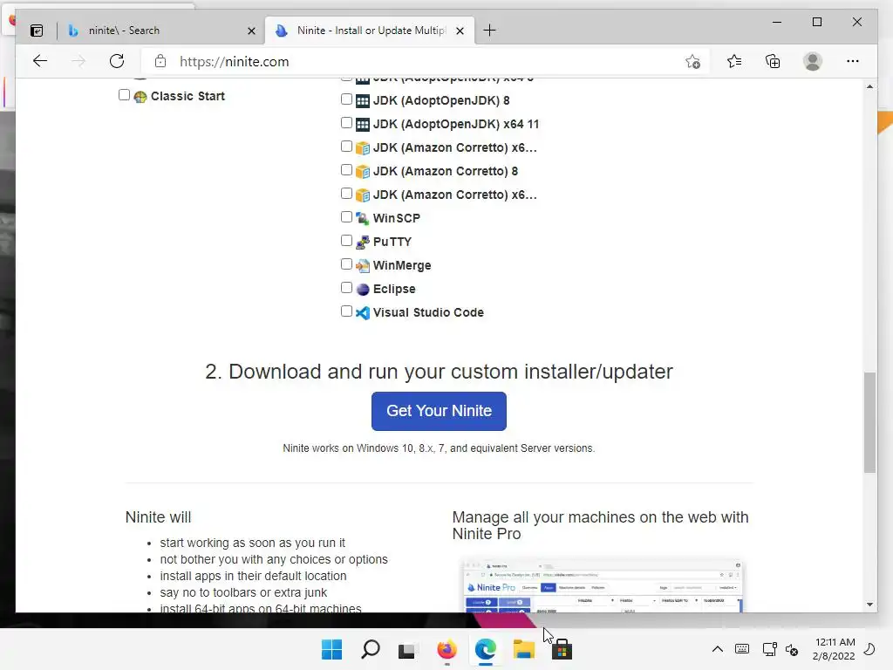Reload the Ninite page
Viewport: 893px width, 670px height.
117,62
